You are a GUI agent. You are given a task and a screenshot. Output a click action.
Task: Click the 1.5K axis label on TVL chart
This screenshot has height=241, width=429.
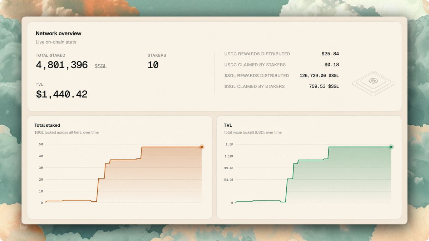229,145
